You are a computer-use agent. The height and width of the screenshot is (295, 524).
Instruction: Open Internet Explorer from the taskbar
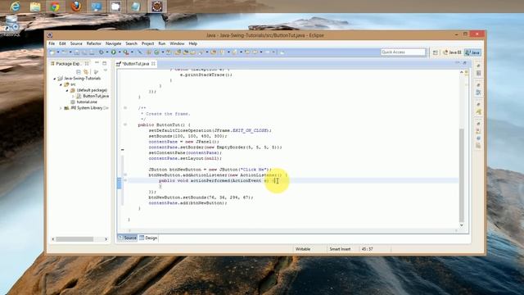tap(15, 7)
